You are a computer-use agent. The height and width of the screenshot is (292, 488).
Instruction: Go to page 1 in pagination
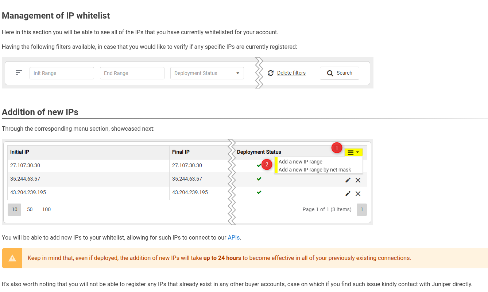coord(361,210)
